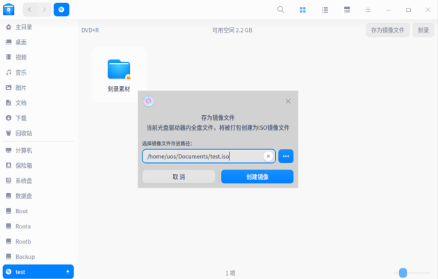Viewport: 438px width, 279px height.
Task: Click the 1 项 status text
Action: [x=230, y=273]
